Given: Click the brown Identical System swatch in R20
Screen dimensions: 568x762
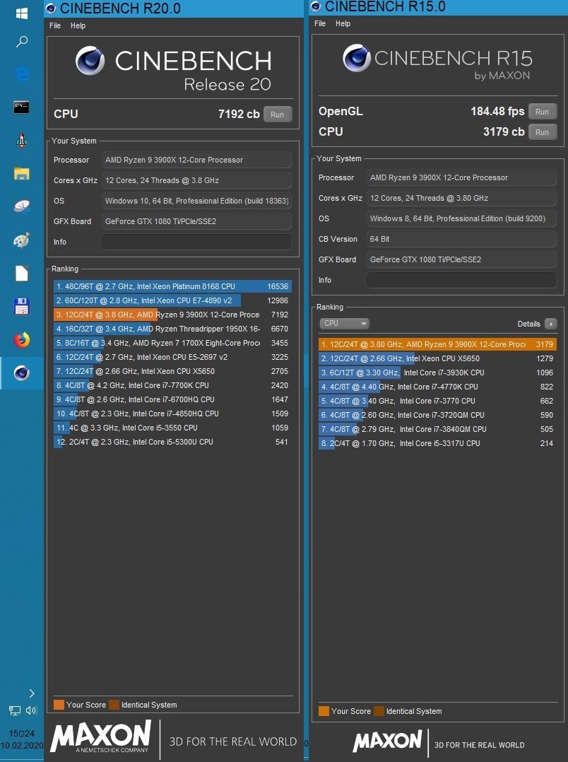Looking at the screenshot, I should pyautogui.click(x=114, y=705).
